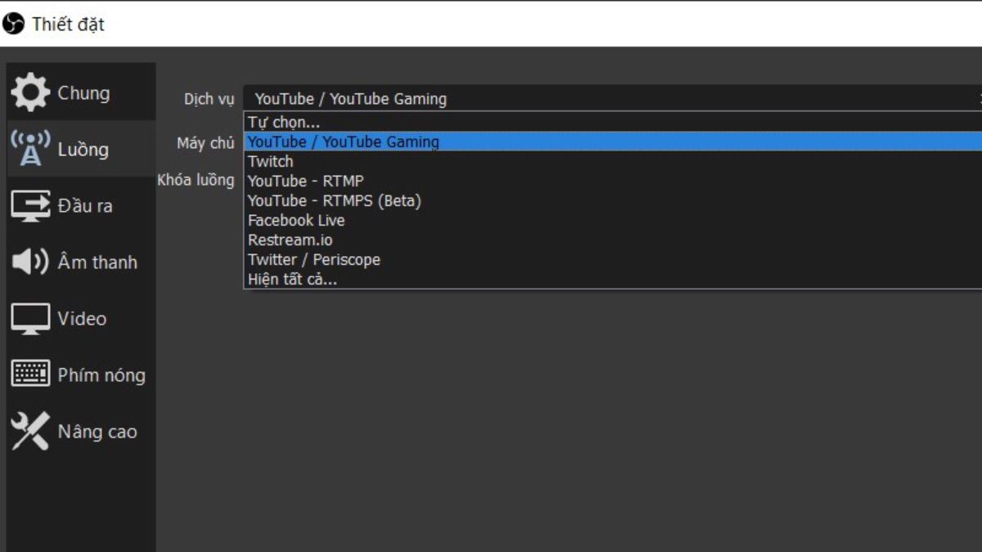Viewport: 982px width, 552px height.
Task: Highlight YouTube / YouTube Gaming entry
Action: tap(345, 141)
